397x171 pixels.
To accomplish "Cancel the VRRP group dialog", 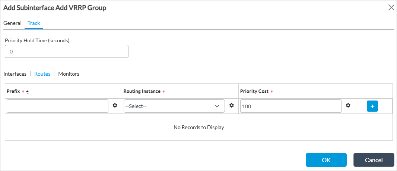I will [x=374, y=160].
